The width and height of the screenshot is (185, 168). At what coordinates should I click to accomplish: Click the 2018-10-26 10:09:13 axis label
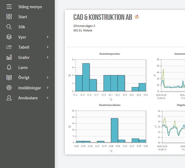pyautogui.click(x=162, y=148)
